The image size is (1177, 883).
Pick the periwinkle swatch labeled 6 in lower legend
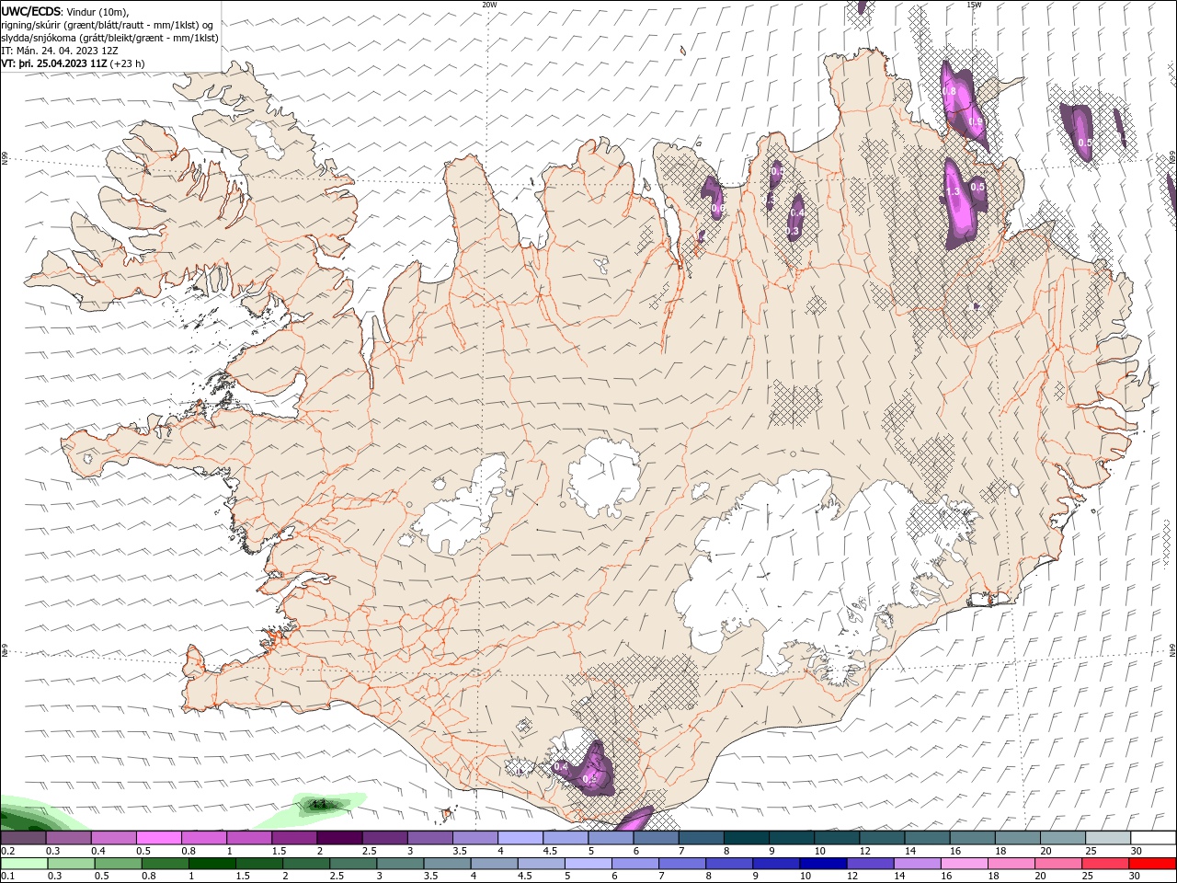coord(635,864)
